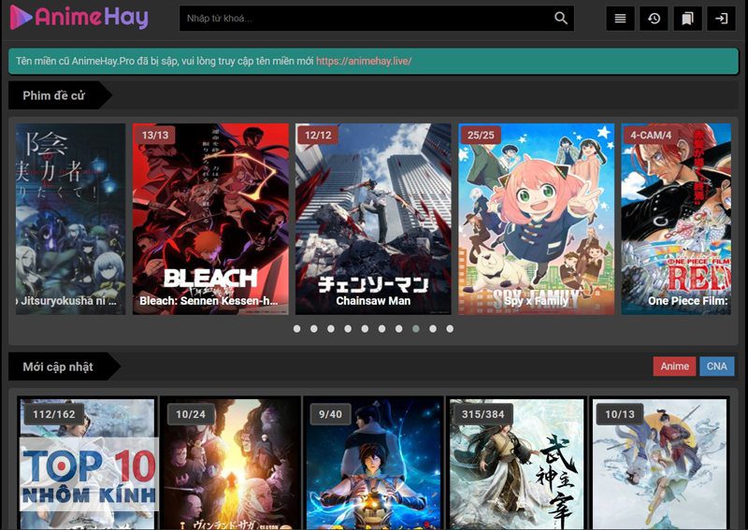Screen dimensions: 748x530
Task: Click the AnimeHay logo
Action: (79, 17)
